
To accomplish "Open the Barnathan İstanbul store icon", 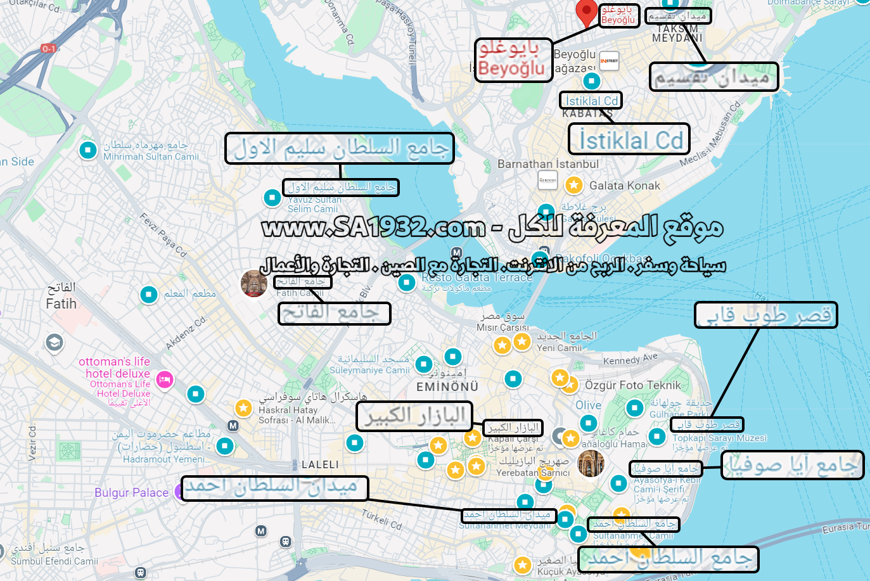I will pyautogui.click(x=547, y=181).
